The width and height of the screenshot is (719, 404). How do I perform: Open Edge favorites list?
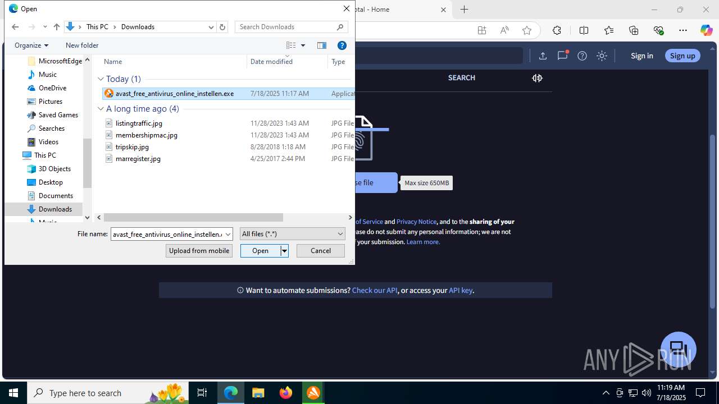pos(609,30)
